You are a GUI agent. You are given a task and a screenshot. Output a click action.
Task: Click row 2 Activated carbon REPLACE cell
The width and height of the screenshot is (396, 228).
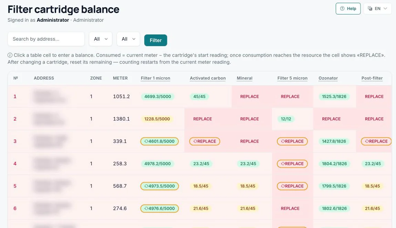click(x=202, y=119)
